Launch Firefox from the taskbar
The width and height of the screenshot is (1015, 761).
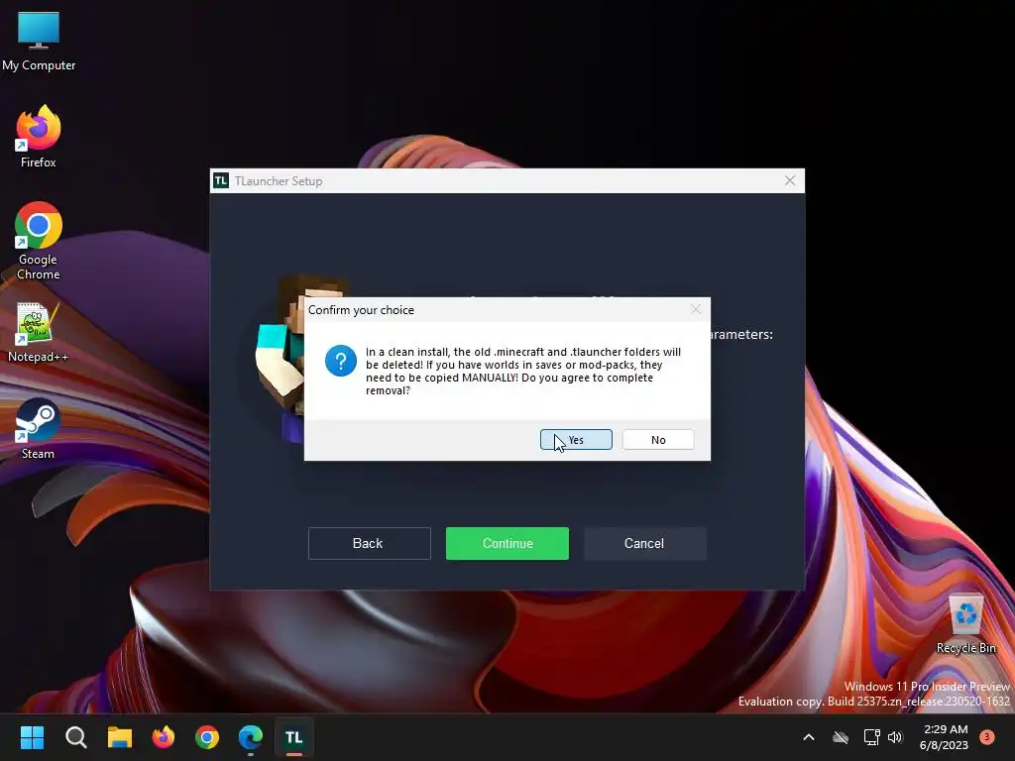[164, 737]
